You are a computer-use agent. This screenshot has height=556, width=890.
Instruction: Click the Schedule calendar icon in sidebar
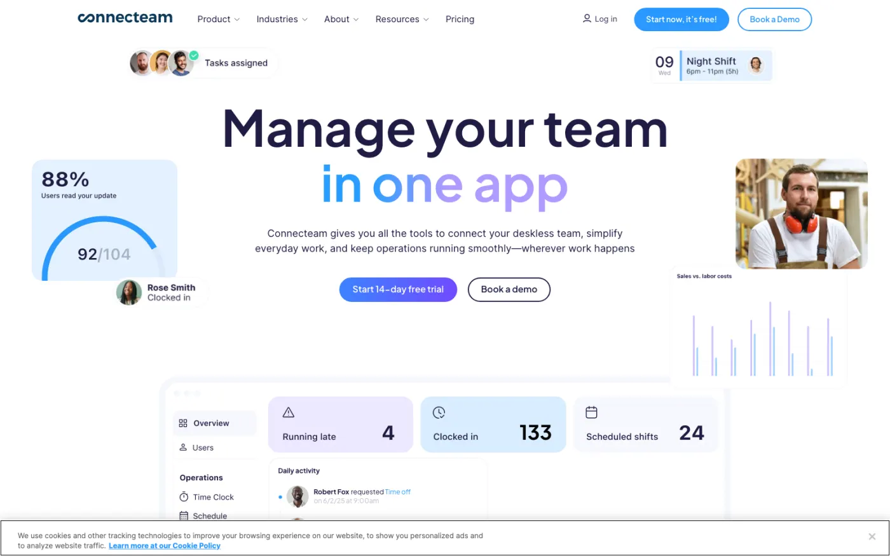(x=184, y=516)
